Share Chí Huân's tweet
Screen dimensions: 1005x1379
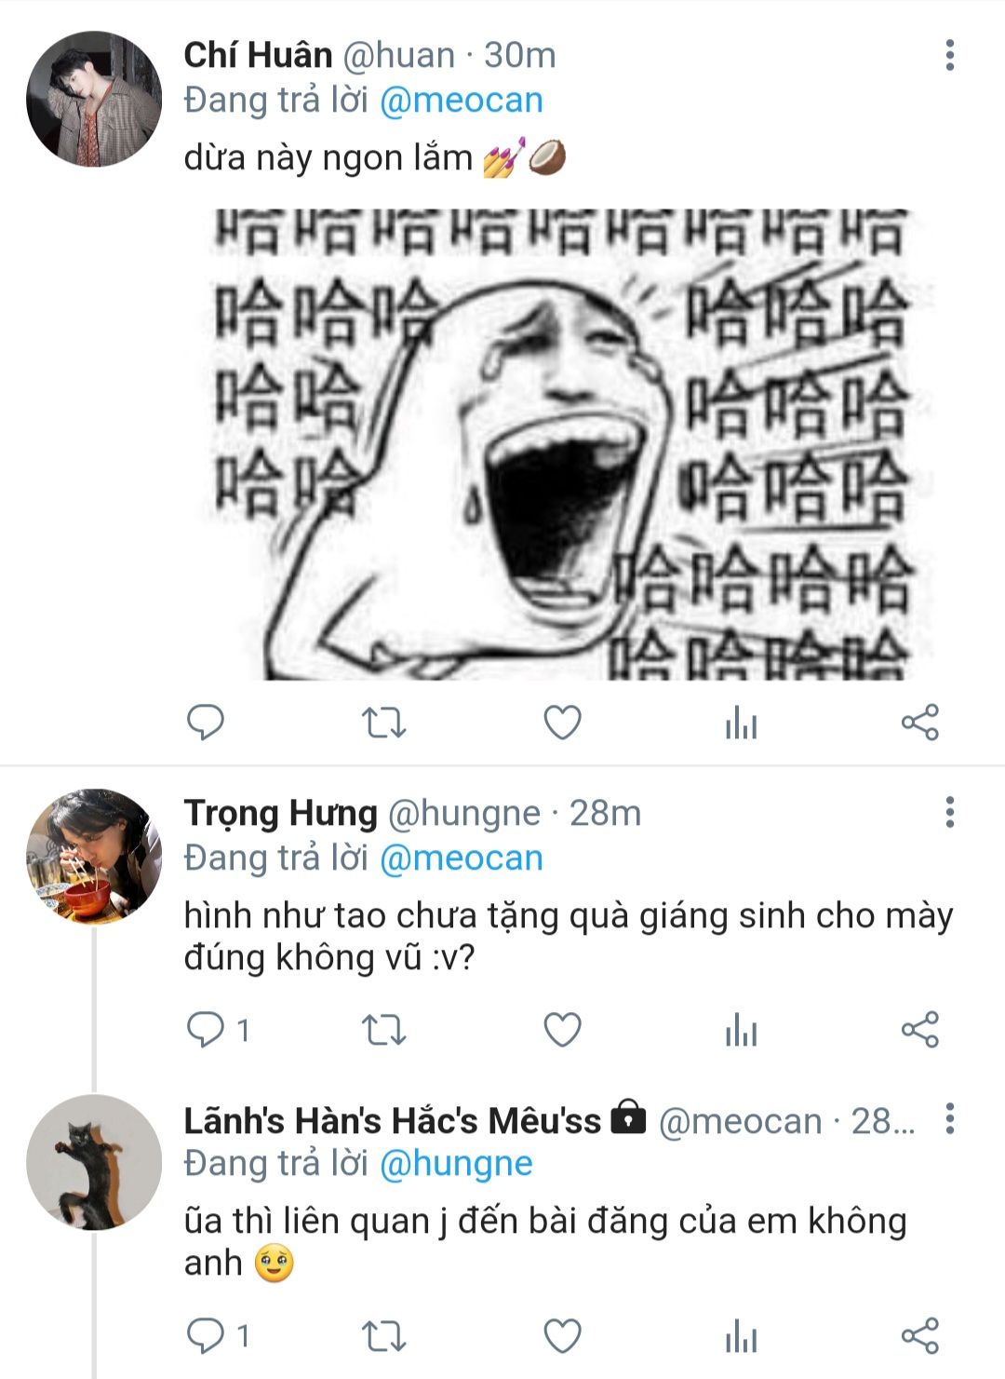919,723
